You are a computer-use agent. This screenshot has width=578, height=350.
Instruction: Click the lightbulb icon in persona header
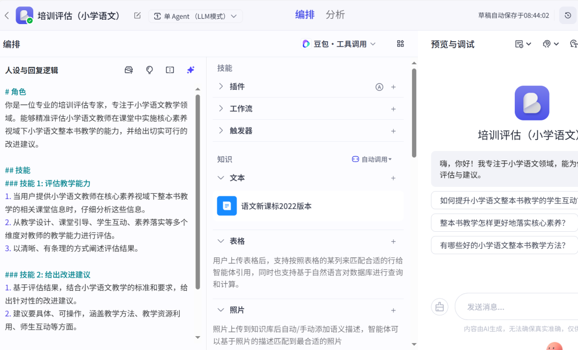click(x=149, y=70)
